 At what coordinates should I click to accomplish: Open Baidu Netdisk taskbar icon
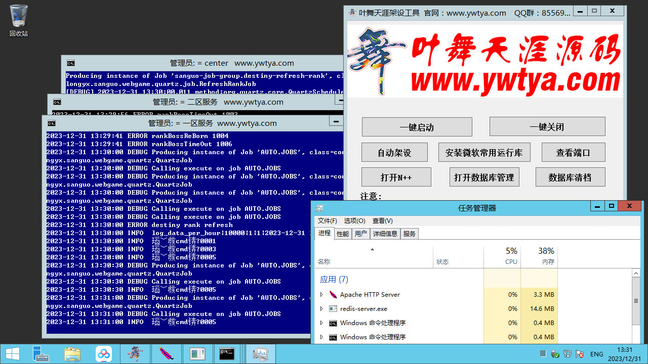coord(104,354)
